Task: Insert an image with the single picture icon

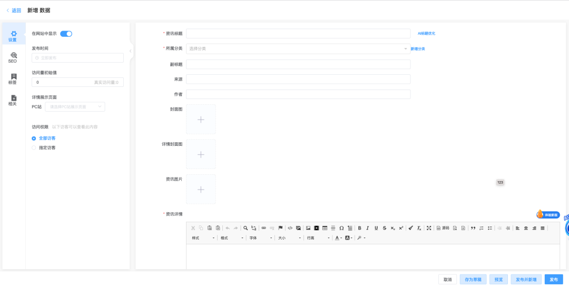Action: (x=308, y=228)
